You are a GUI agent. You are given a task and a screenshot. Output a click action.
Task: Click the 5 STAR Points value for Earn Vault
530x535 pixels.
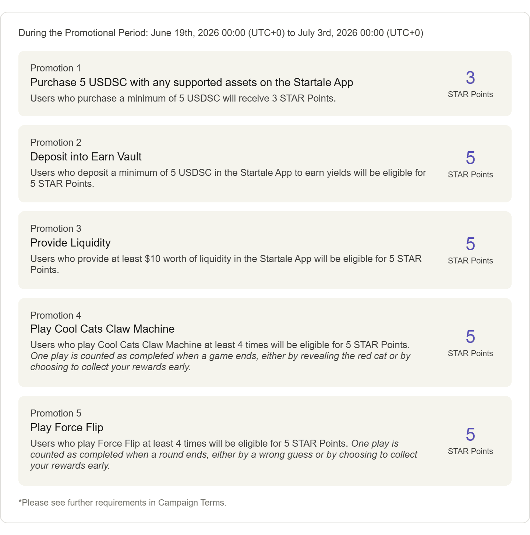click(470, 164)
